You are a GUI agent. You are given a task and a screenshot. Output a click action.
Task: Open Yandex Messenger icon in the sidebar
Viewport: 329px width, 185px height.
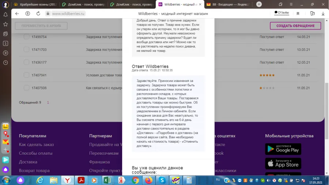tap(5, 160)
